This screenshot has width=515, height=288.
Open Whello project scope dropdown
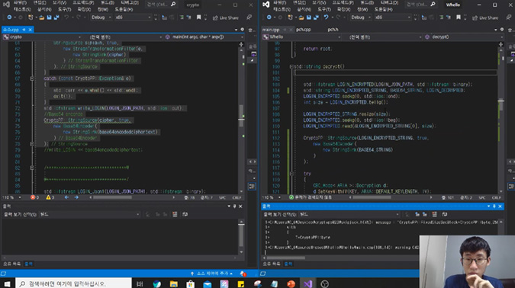302,37
